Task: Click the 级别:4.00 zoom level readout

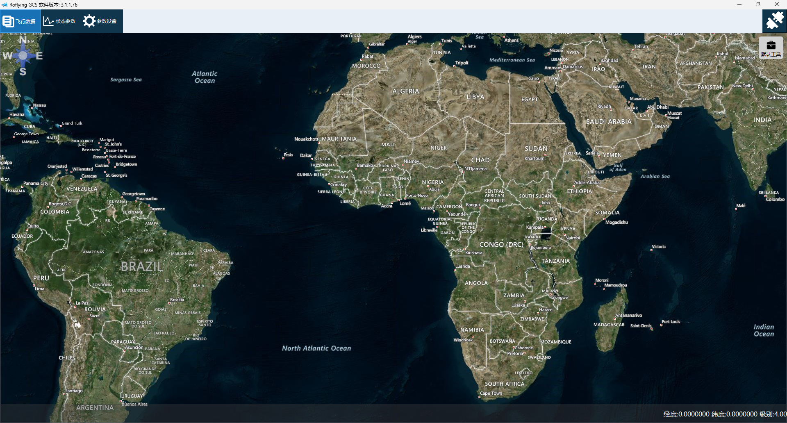Action: coord(773,414)
